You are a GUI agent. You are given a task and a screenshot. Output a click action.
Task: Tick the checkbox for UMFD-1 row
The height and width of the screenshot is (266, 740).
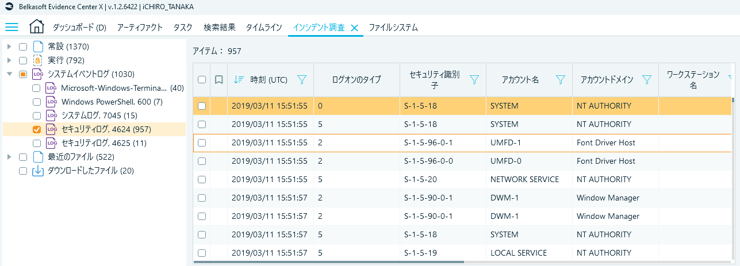[x=202, y=142]
